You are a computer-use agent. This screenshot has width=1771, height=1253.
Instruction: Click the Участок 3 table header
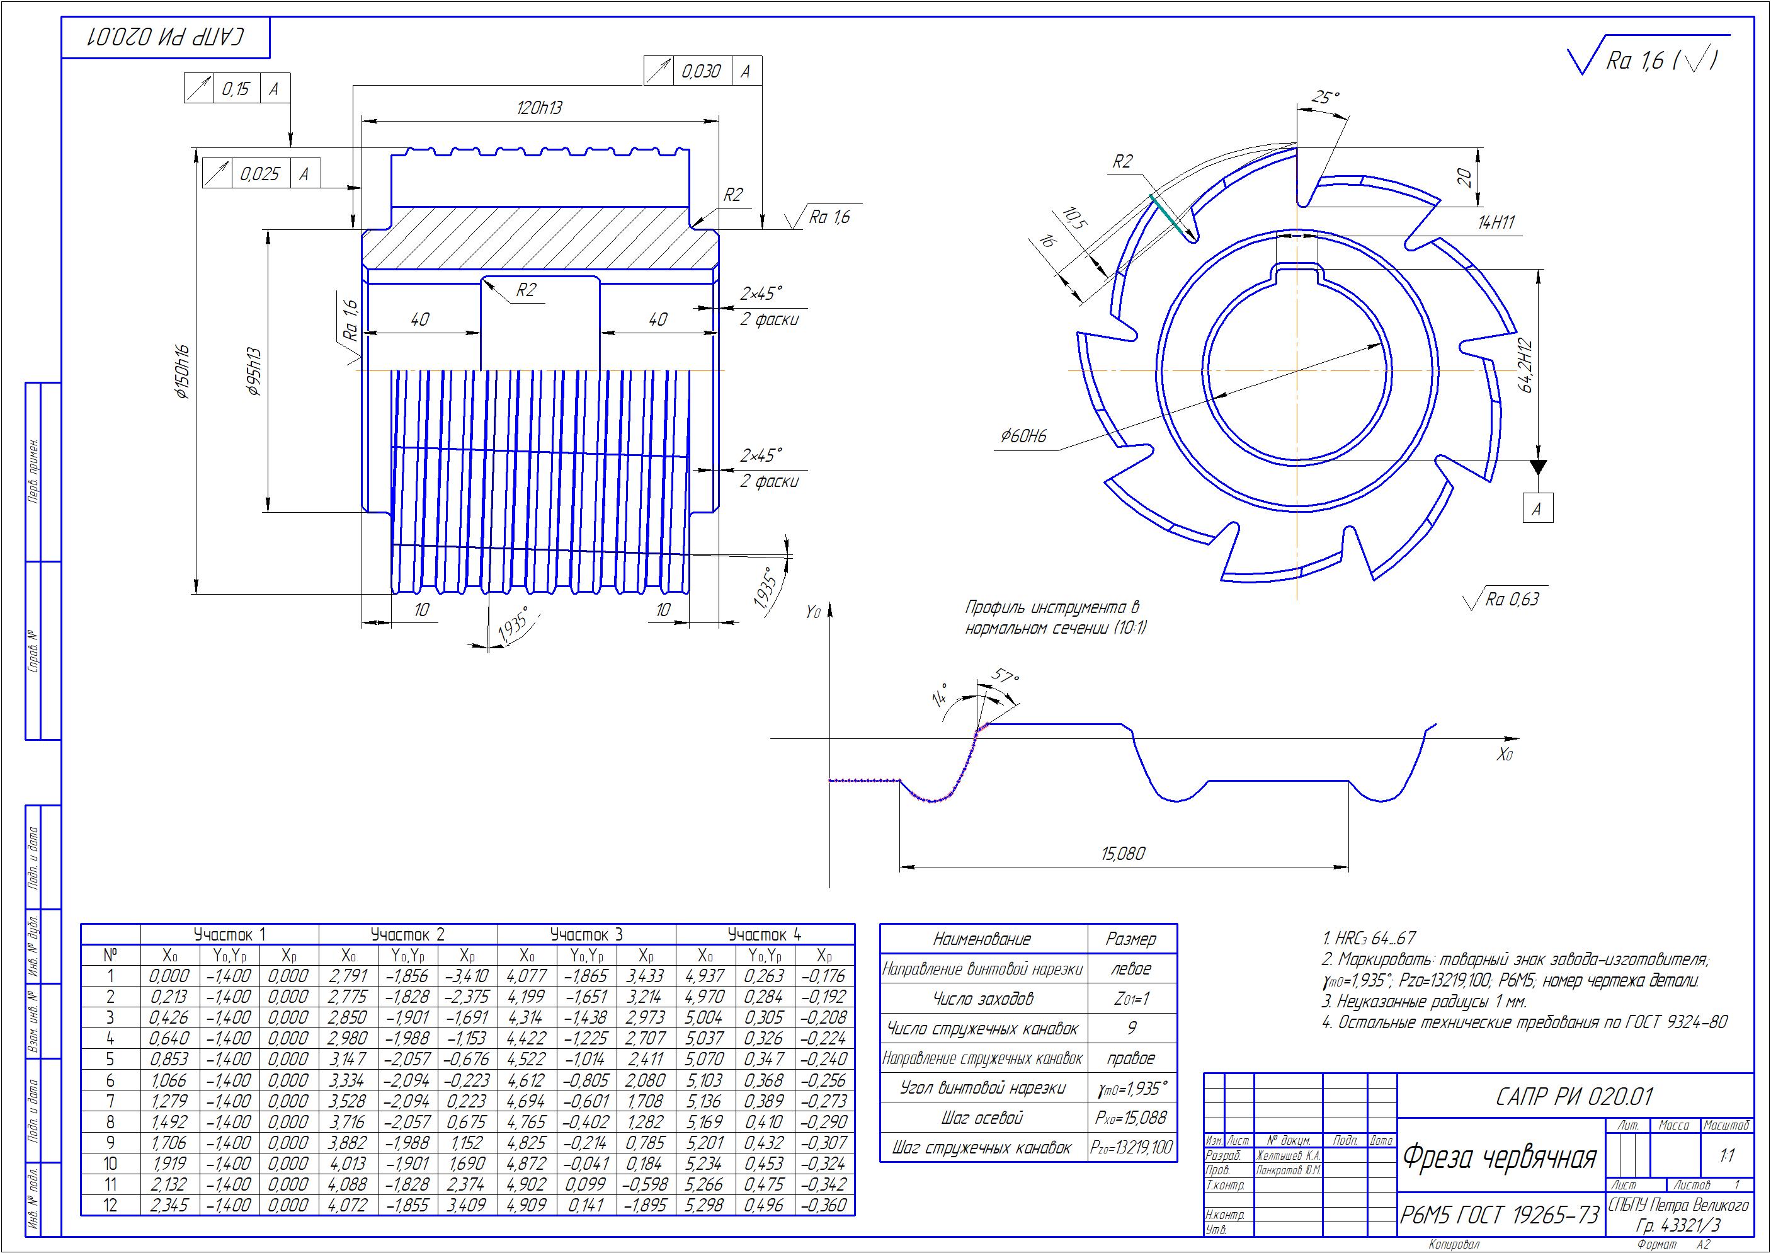point(586,934)
